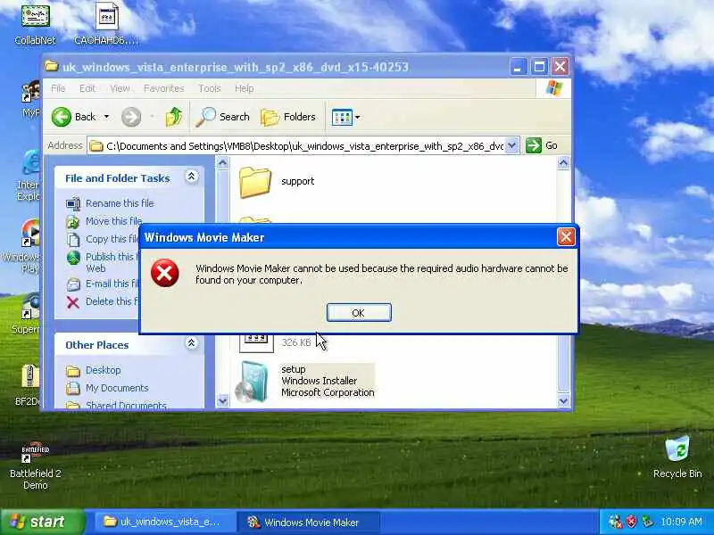Close the Windows Movie Maker error dialog
Image resolution: width=714 pixels, height=535 pixels.
(566, 236)
